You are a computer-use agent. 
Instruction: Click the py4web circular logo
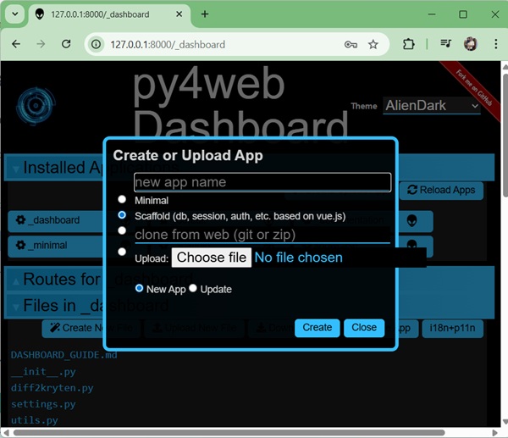point(36,106)
